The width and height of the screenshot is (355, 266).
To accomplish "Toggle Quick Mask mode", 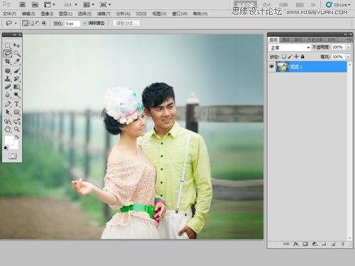I will [12, 156].
